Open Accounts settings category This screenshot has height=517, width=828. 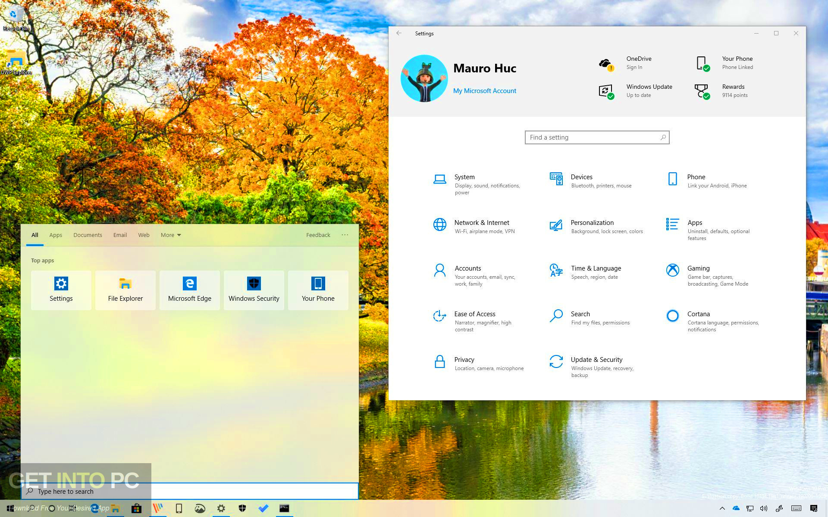[x=475, y=275]
